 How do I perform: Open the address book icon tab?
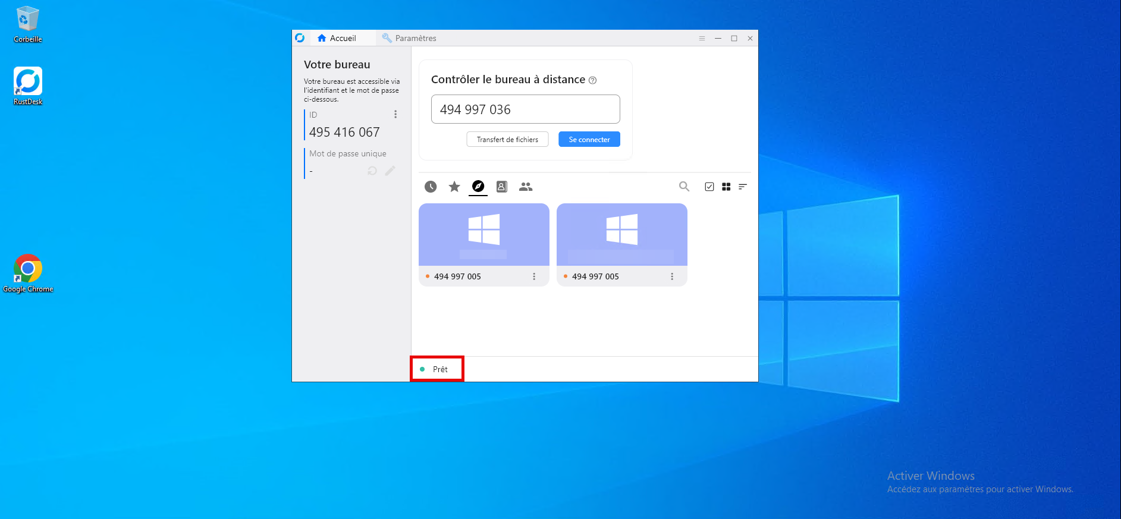pyautogui.click(x=502, y=187)
